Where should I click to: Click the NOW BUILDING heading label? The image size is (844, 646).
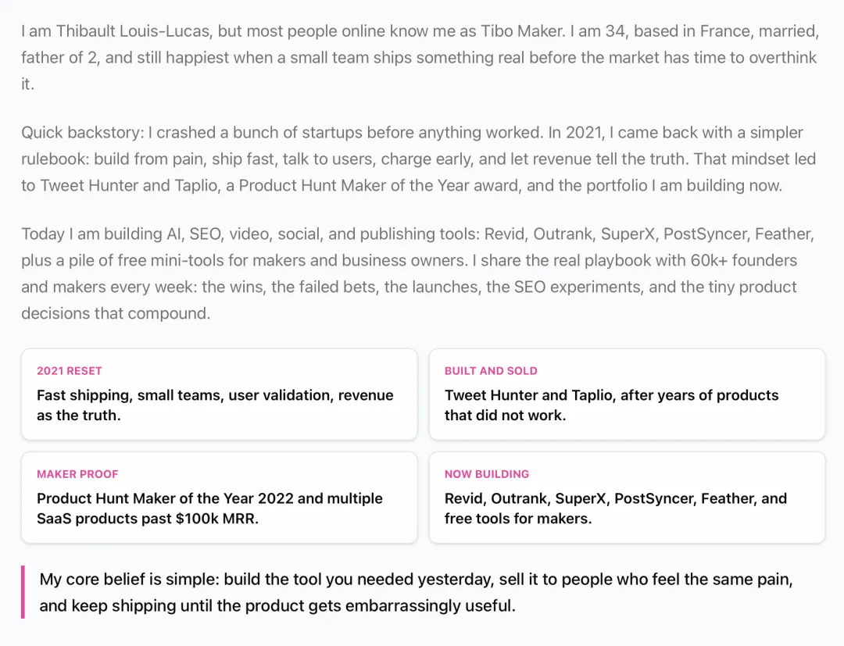[x=487, y=474]
